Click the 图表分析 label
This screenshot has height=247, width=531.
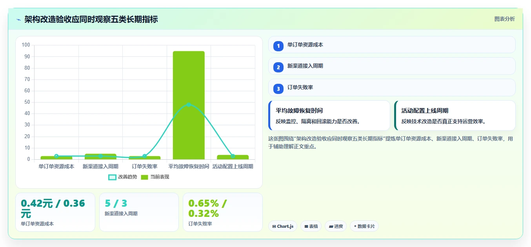pyautogui.click(x=504, y=19)
